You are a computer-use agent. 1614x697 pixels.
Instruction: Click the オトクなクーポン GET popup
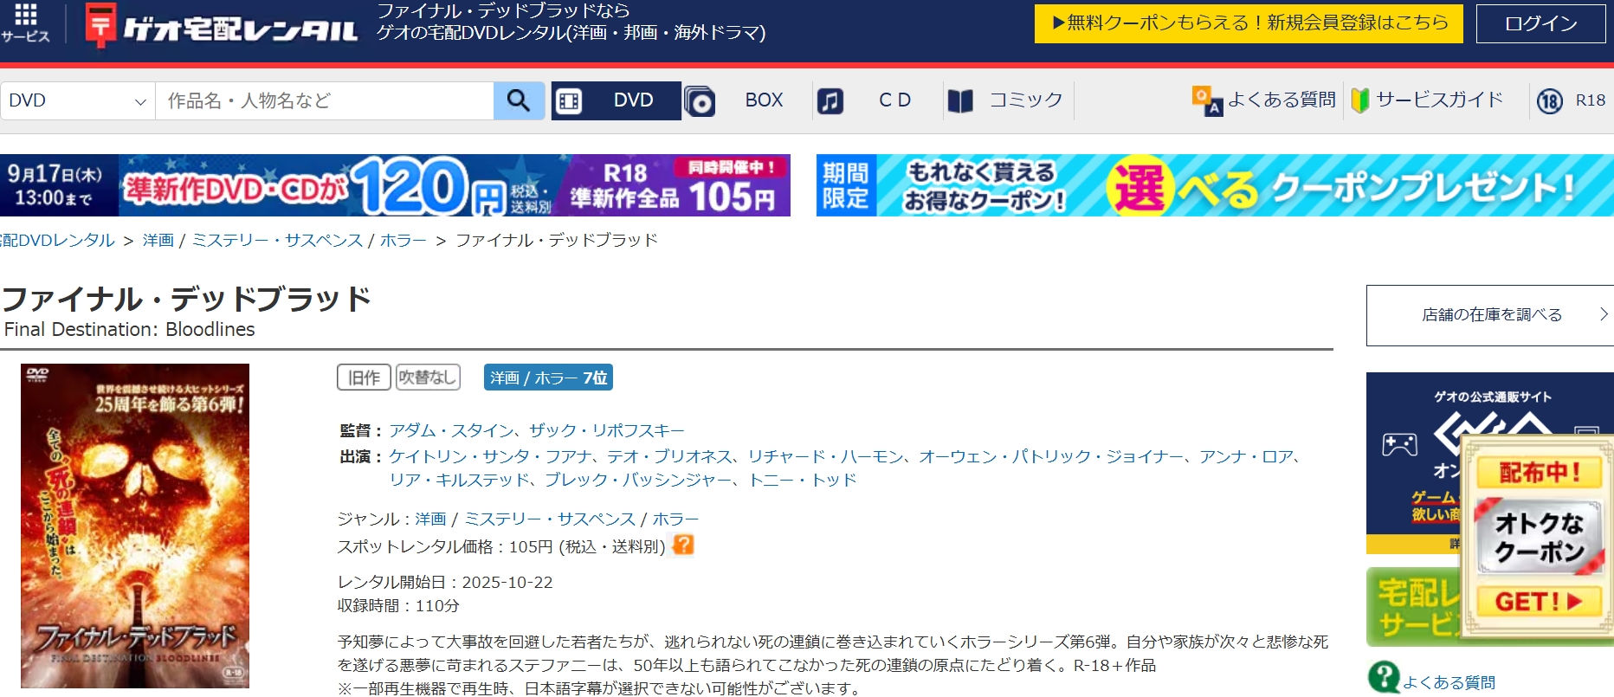pos(1537,537)
